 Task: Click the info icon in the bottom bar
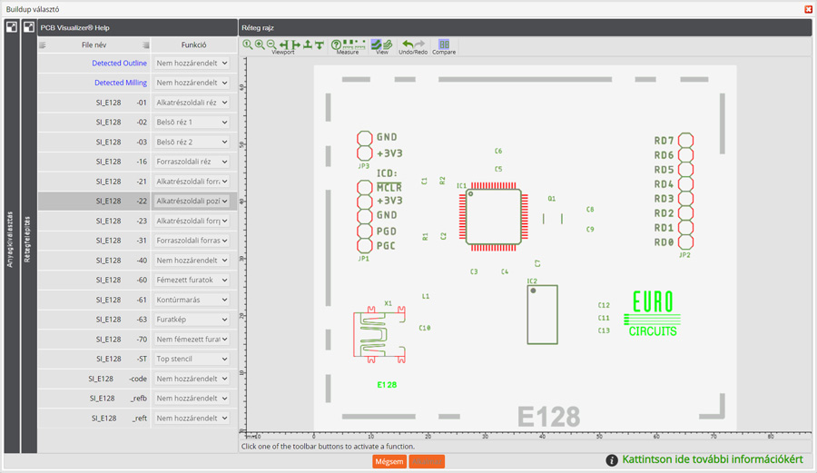[612, 460]
